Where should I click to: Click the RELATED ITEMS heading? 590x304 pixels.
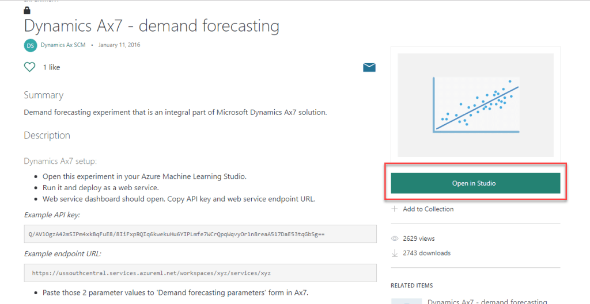tap(411, 286)
